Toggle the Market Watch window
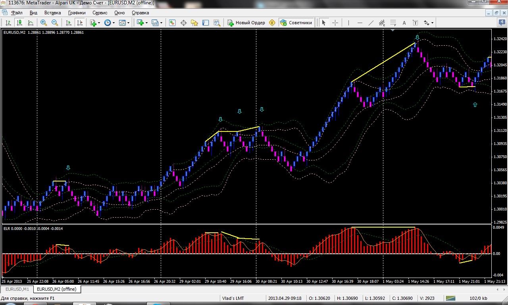 tap(172, 23)
